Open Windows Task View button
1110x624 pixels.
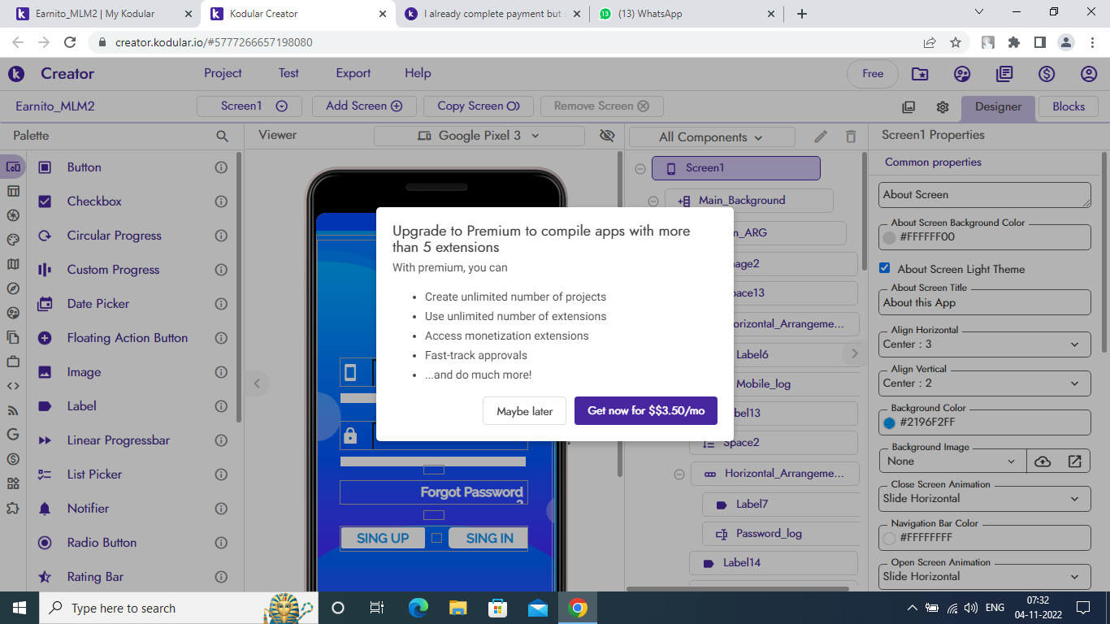(x=377, y=608)
